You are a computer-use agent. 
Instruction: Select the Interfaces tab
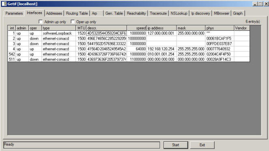tap(34, 13)
